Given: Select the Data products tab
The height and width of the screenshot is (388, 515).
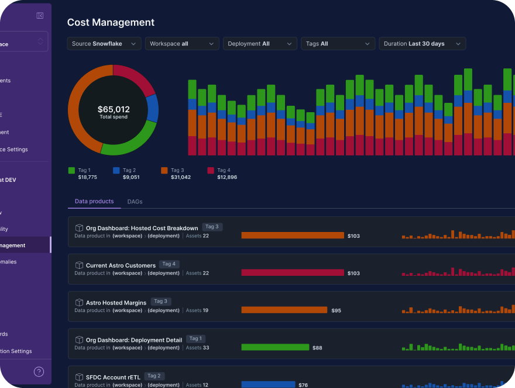Looking at the screenshot, I should point(94,202).
